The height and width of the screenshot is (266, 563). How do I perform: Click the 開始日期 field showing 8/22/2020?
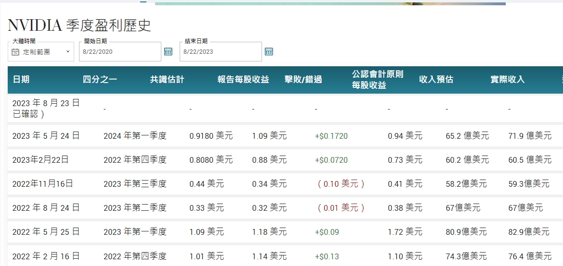click(x=120, y=51)
